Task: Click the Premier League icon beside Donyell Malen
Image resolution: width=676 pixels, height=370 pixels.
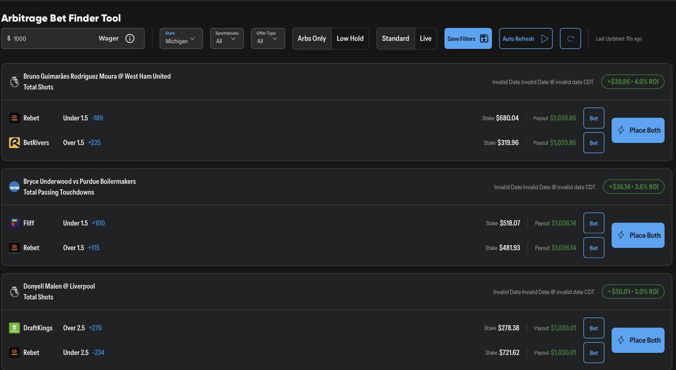Action: (x=15, y=291)
